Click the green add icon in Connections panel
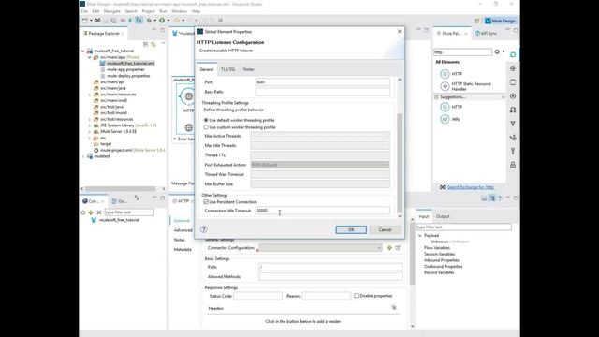This screenshot has width=599, height=337. pos(91,212)
